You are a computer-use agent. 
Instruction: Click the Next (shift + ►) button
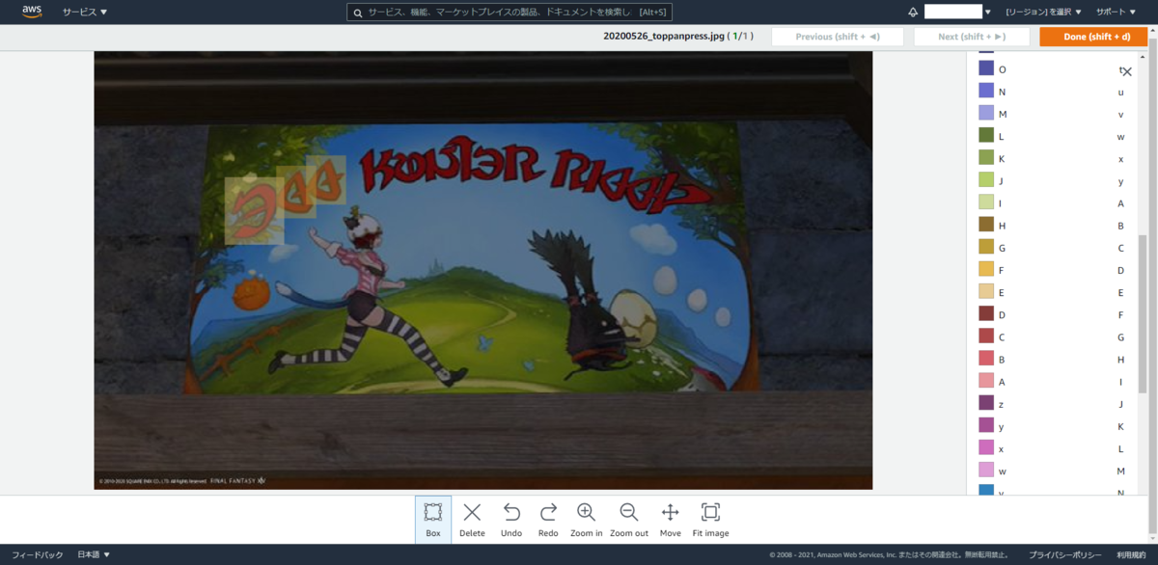coord(973,37)
